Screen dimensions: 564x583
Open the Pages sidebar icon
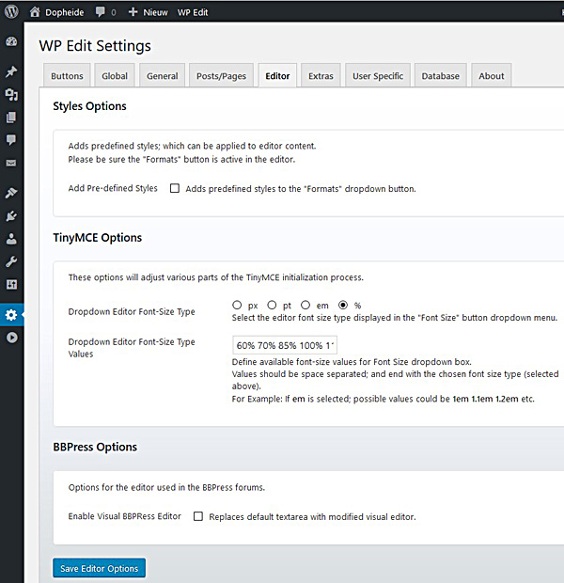[11, 118]
